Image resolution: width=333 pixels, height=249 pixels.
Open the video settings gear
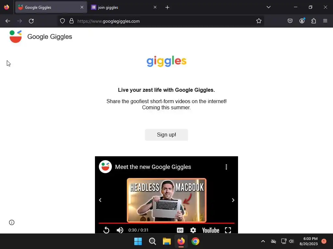[x=193, y=230]
